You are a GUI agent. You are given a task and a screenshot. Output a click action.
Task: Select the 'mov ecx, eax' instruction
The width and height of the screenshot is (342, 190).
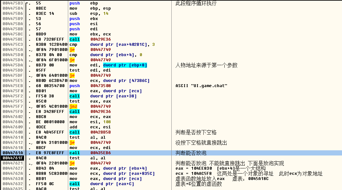click(90, 117)
